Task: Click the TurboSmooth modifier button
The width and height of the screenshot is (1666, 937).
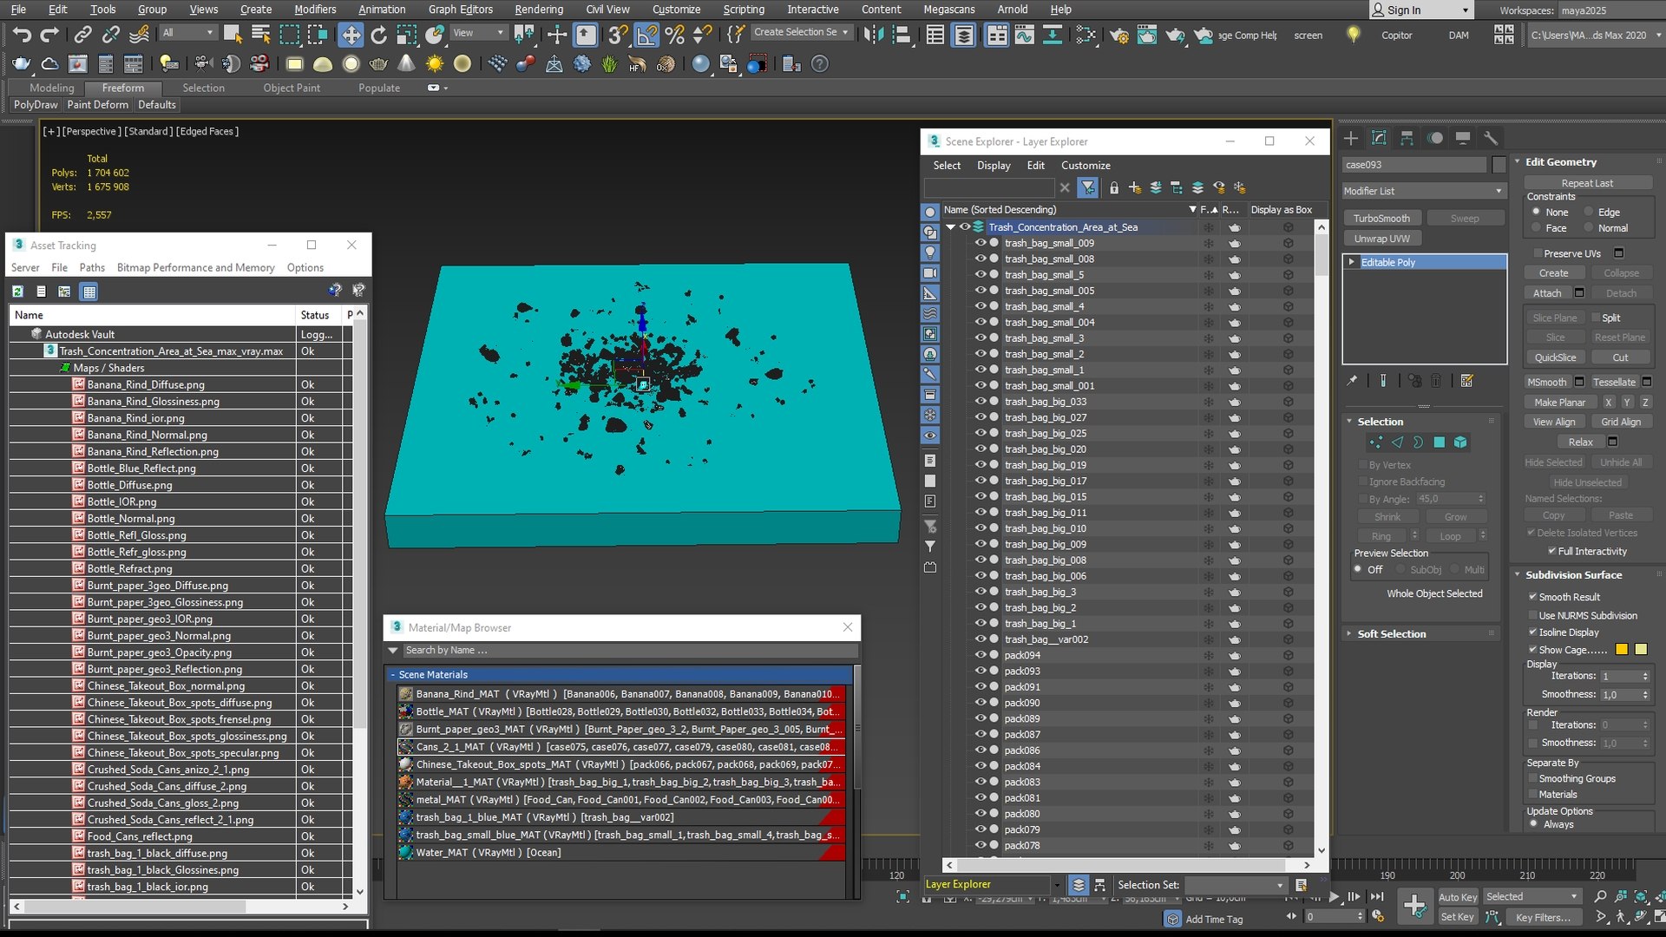Action: pyautogui.click(x=1381, y=219)
